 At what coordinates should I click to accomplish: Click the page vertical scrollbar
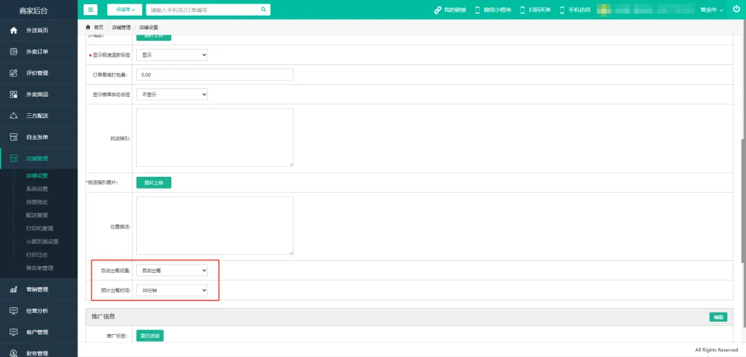[x=743, y=200]
